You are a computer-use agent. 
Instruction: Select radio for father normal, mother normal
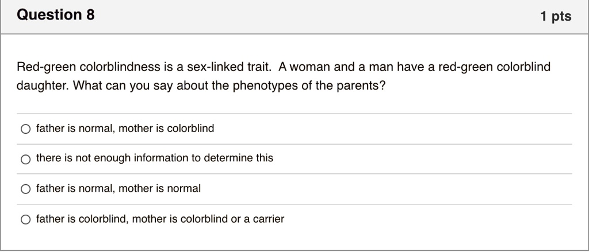click(25, 189)
